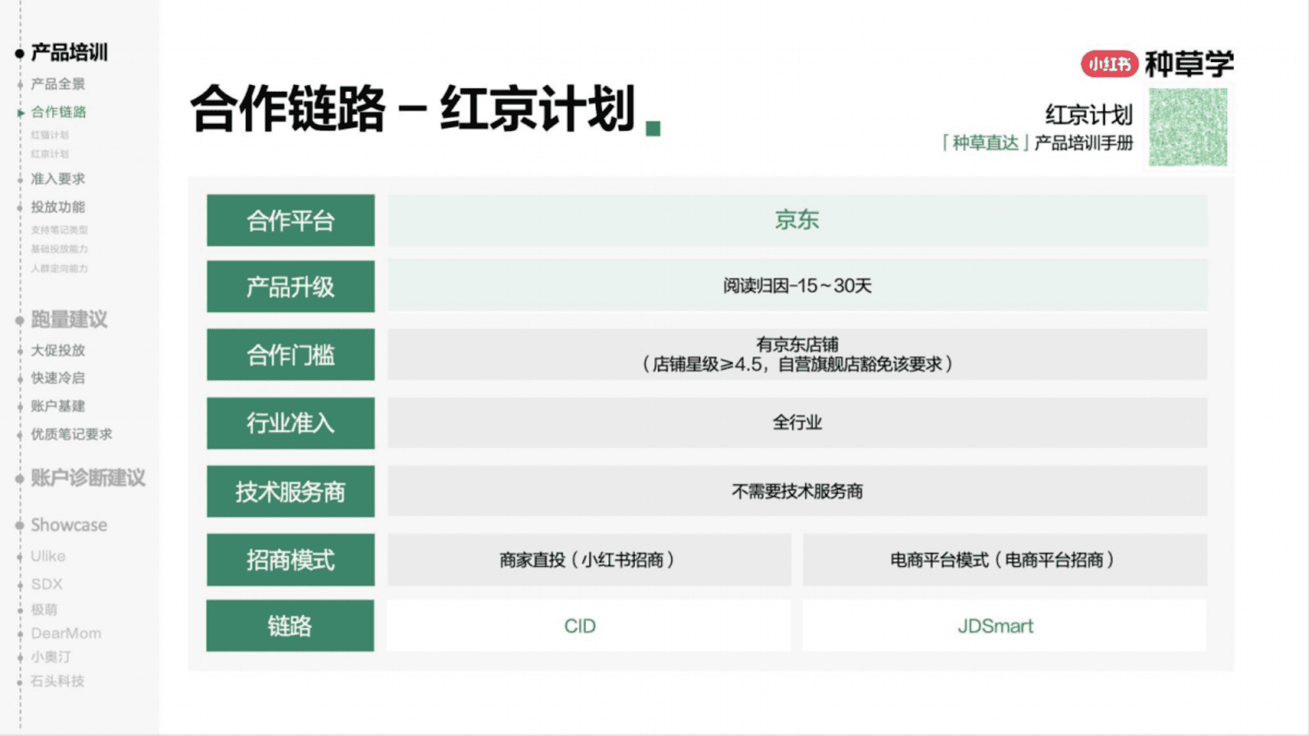Click the 电商平台模式(电商平台招商) cell
The image size is (1309, 736).
pyautogui.click(x=1005, y=559)
